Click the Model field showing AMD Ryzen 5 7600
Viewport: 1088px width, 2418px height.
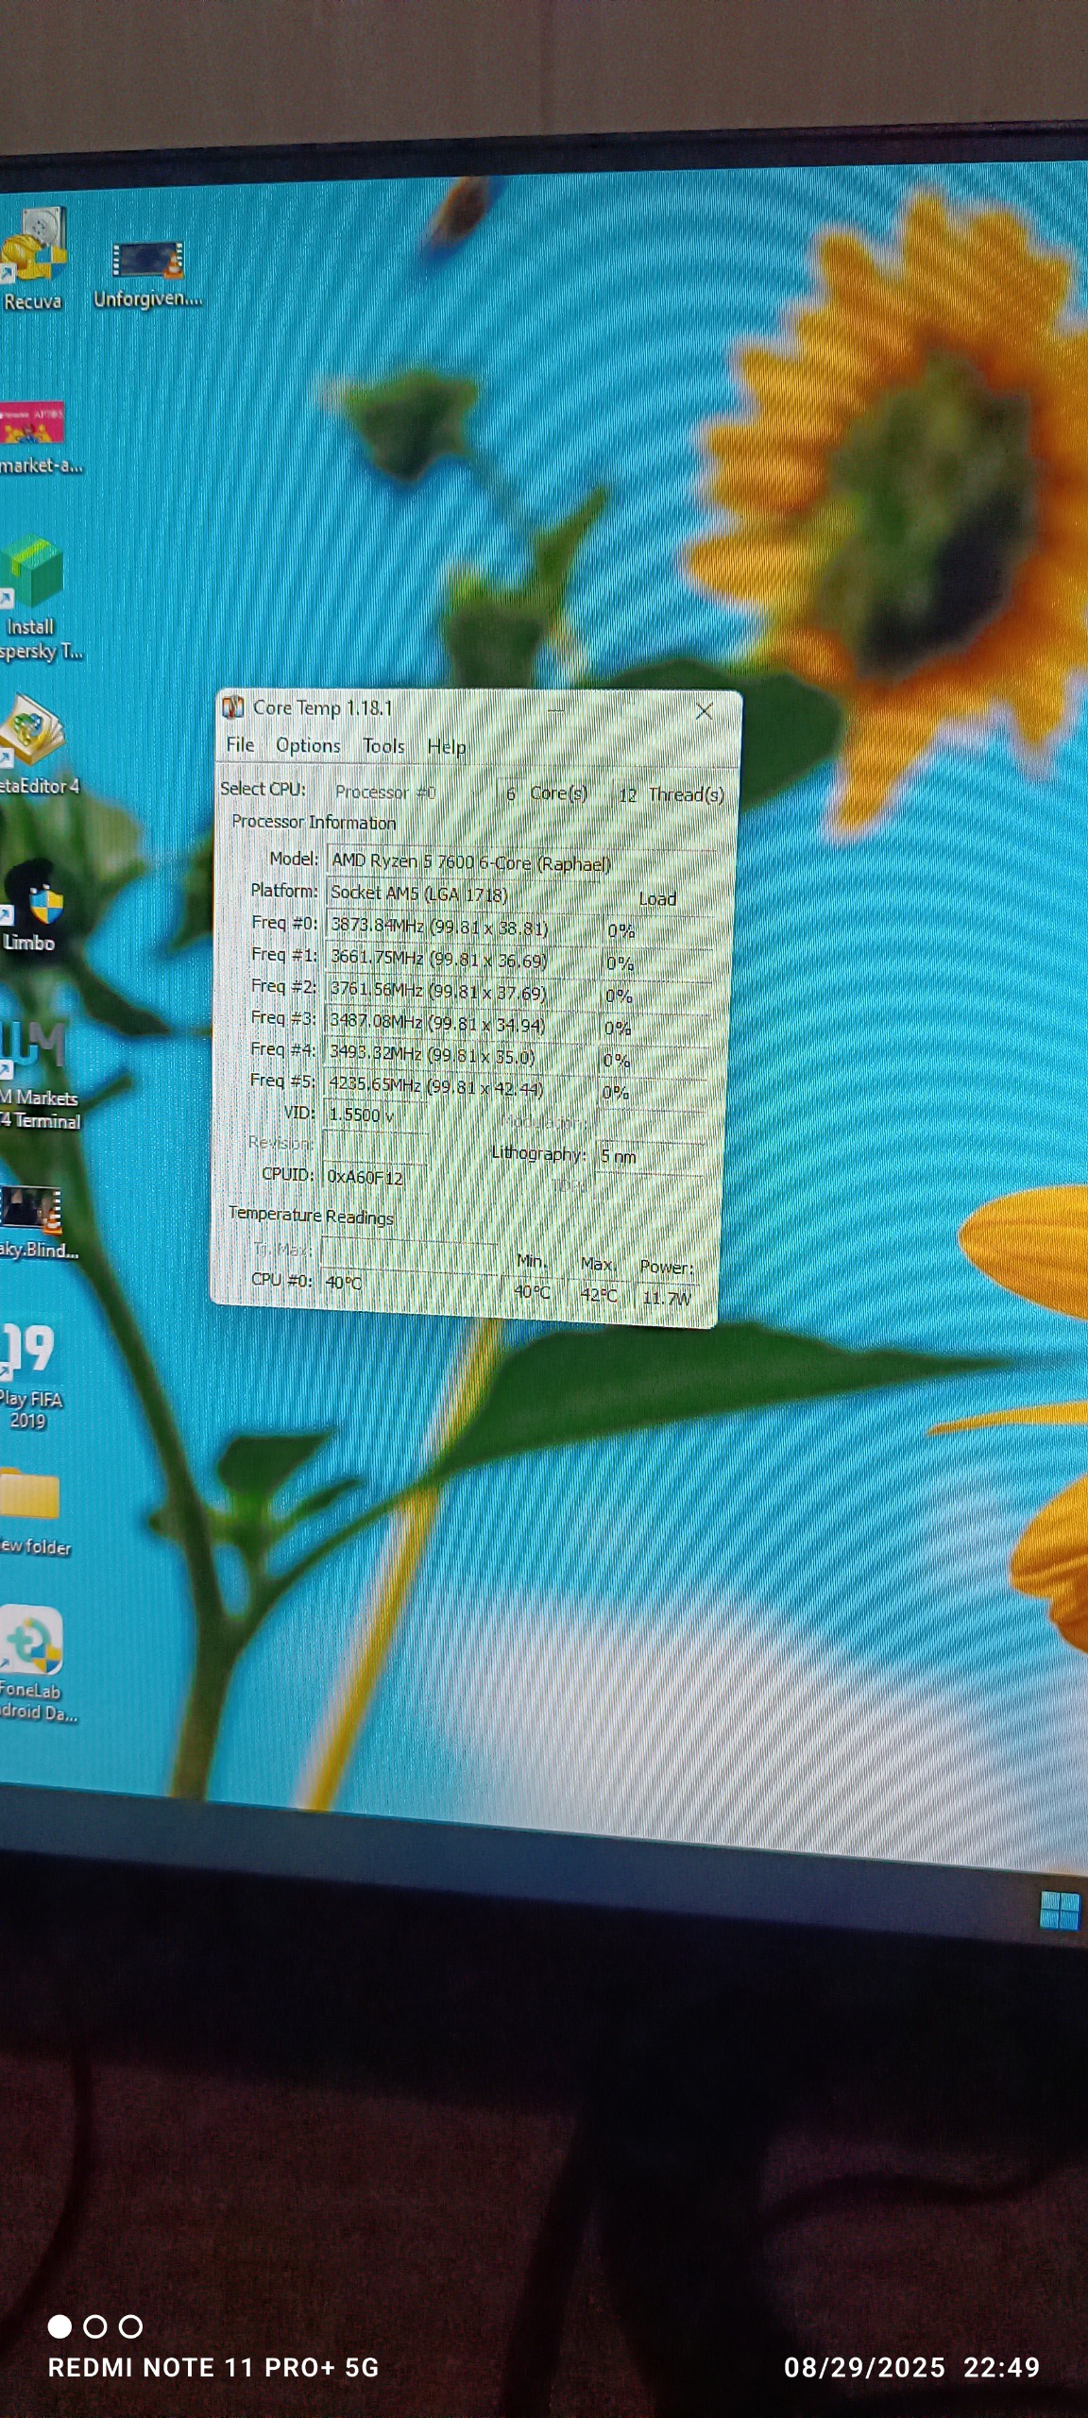pyautogui.click(x=472, y=862)
